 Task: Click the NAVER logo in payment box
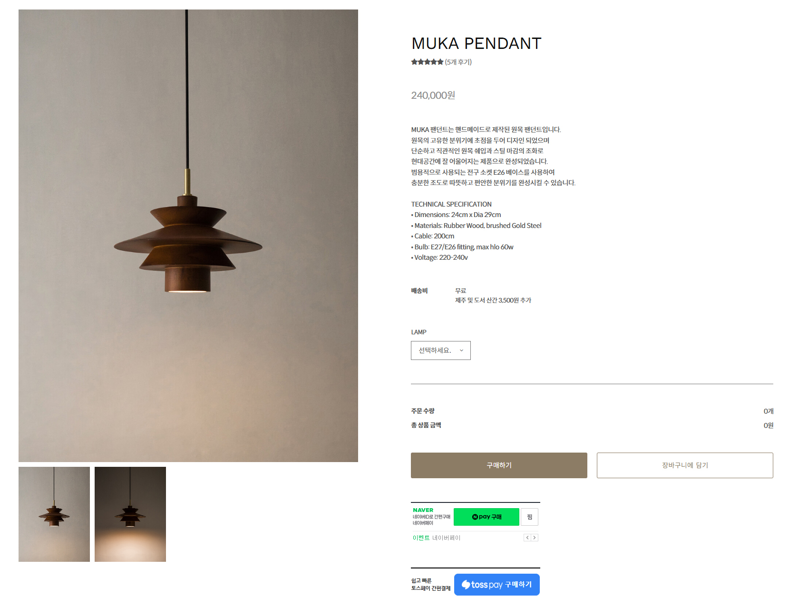tap(423, 510)
